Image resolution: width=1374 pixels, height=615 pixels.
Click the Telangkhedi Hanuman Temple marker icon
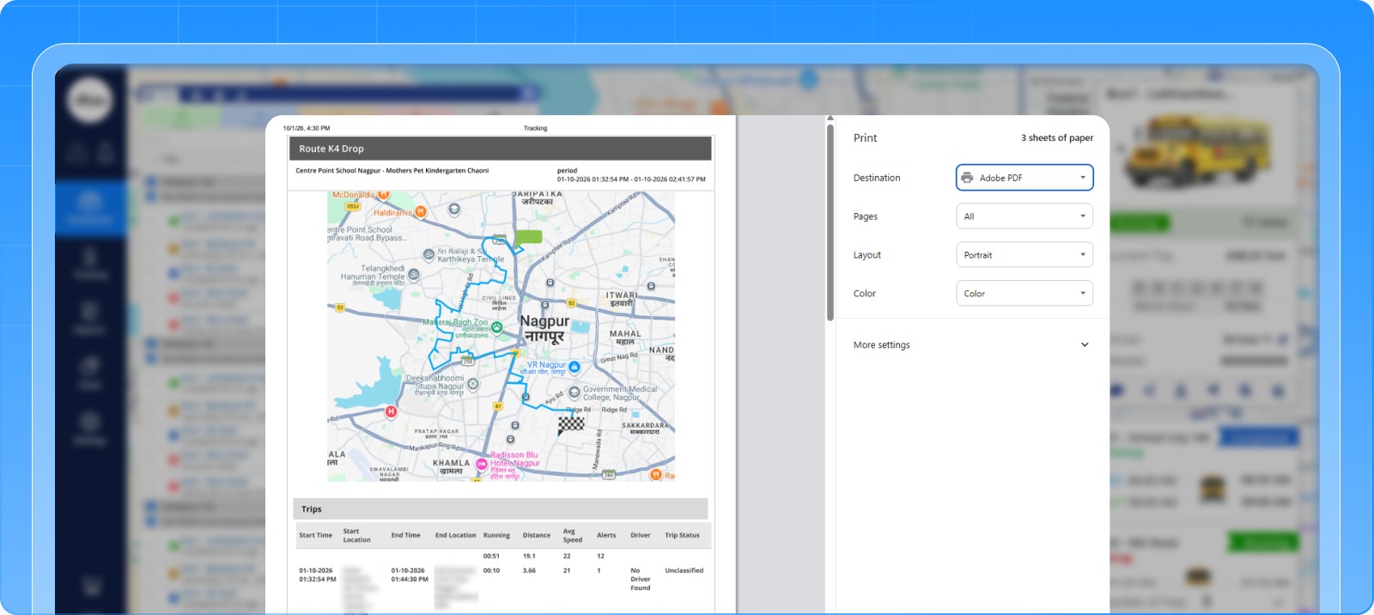click(414, 275)
